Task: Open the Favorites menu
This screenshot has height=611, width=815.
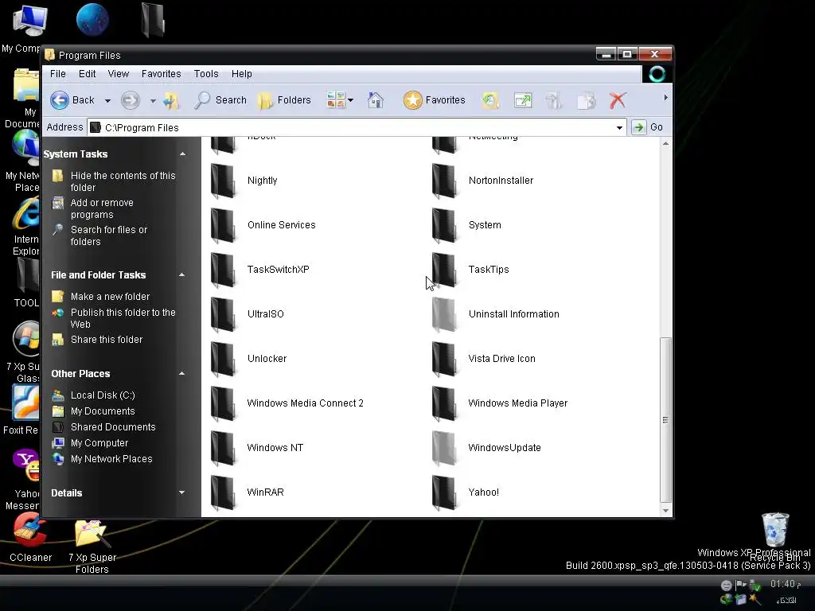Action: pos(161,74)
